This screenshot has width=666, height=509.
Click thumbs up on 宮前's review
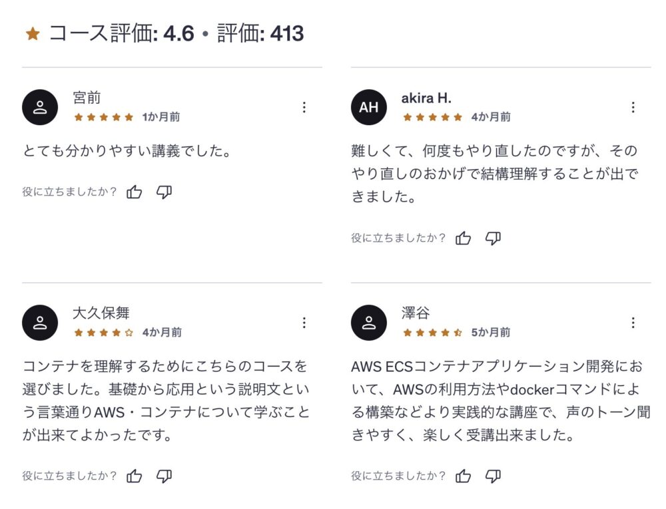point(135,192)
